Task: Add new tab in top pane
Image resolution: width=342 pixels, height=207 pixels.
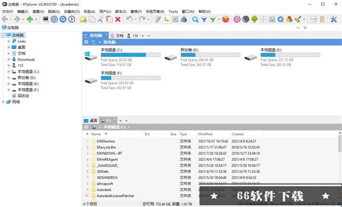Action: (x=142, y=36)
